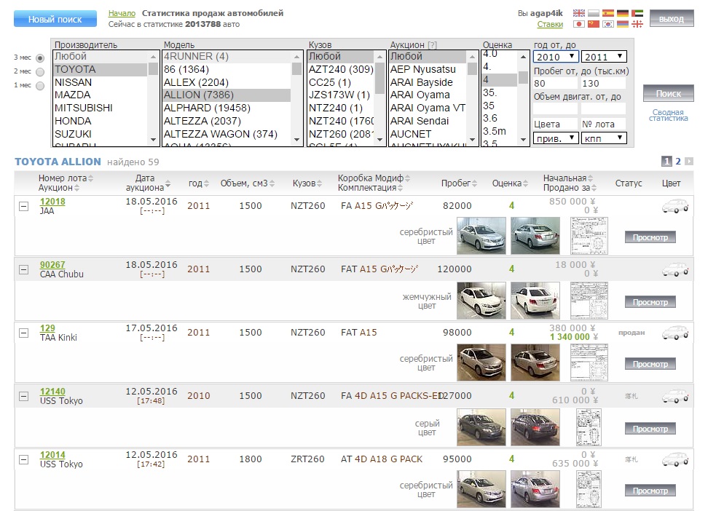Sort by Кузов column arrows

coord(319,183)
